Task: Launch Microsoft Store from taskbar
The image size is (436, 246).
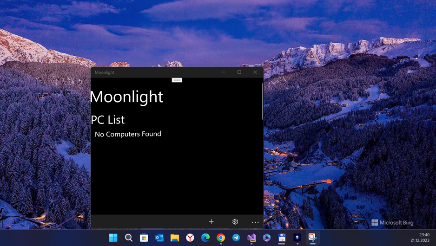Action: [144, 238]
